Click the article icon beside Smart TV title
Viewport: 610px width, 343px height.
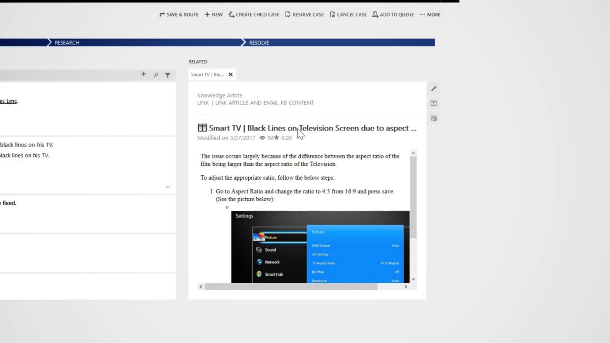pos(202,128)
